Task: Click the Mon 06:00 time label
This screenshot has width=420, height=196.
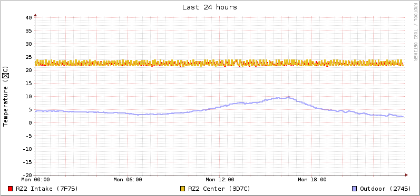Action: pos(128,180)
